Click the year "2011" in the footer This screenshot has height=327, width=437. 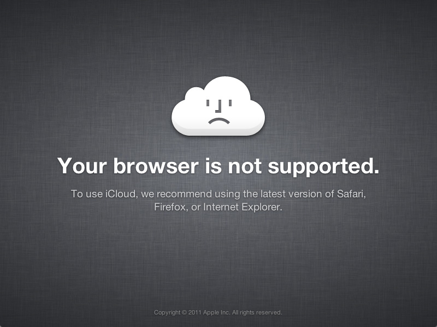click(195, 312)
